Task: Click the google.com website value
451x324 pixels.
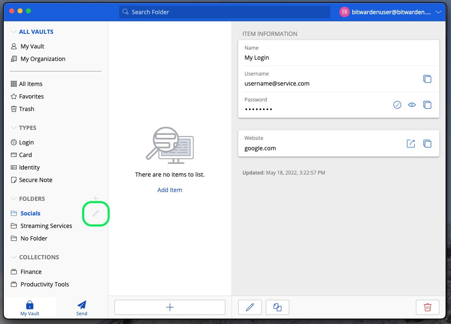Action: coord(260,148)
